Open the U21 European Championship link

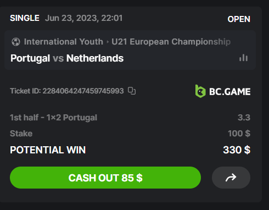click(171, 42)
